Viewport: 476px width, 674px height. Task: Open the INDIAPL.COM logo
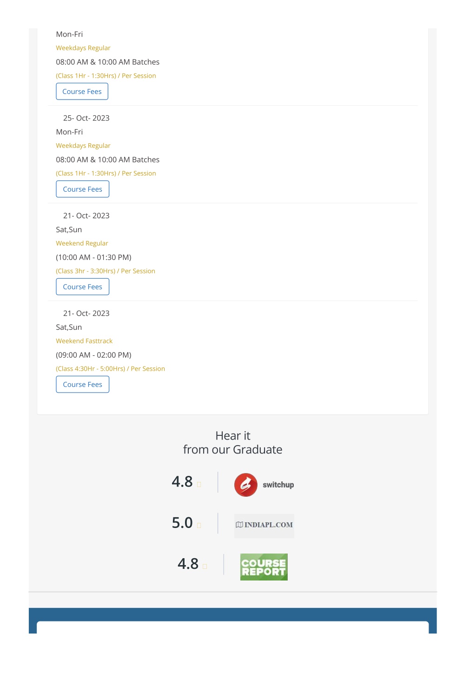tap(264, 525)
